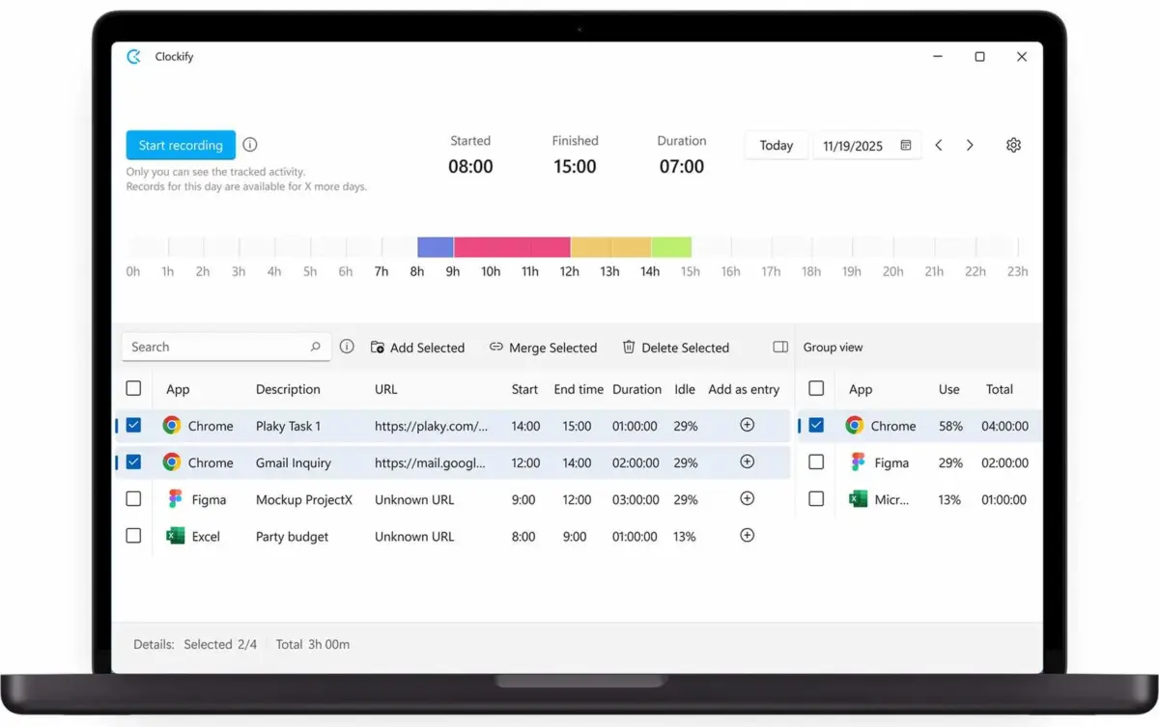Sort by Use column in Group view
Screen dimensions: 1159x727
pyautogui.click(x=949, y=389)
